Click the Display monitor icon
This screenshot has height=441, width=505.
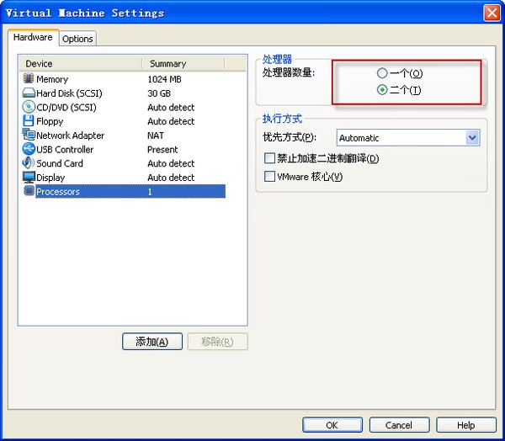29,177
